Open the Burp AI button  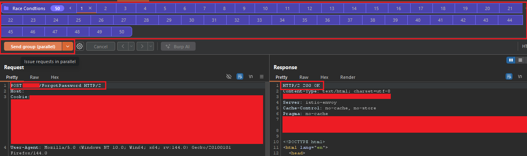click(x=178, y=47)
